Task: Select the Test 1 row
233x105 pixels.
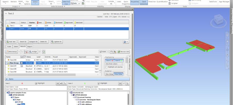Action: [x=67, y=26]
